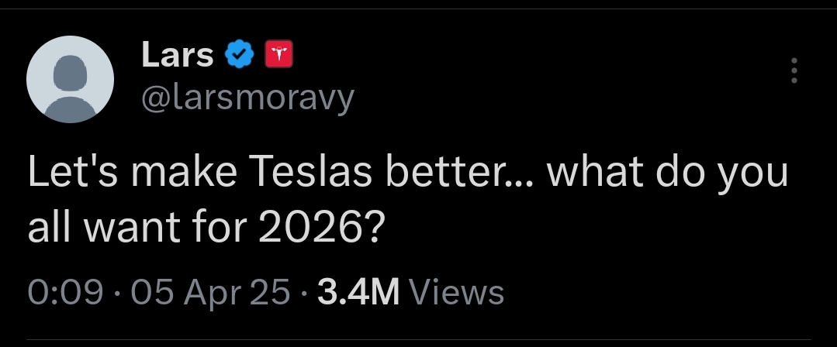The width and height of the screenshot is (837, 347).
Task: Click the separator dot before "3.4M"
Action: pos(306,293)
